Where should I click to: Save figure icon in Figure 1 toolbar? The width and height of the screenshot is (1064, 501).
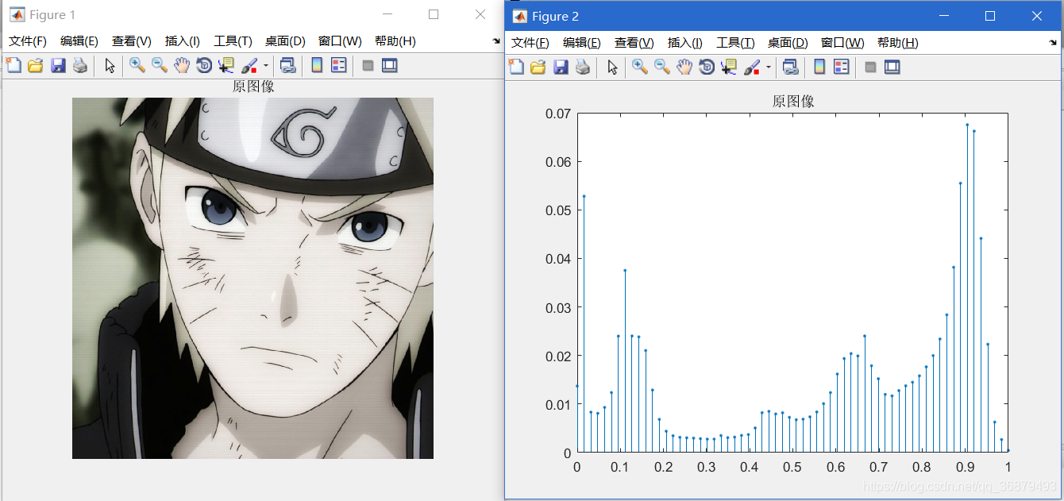58,65
